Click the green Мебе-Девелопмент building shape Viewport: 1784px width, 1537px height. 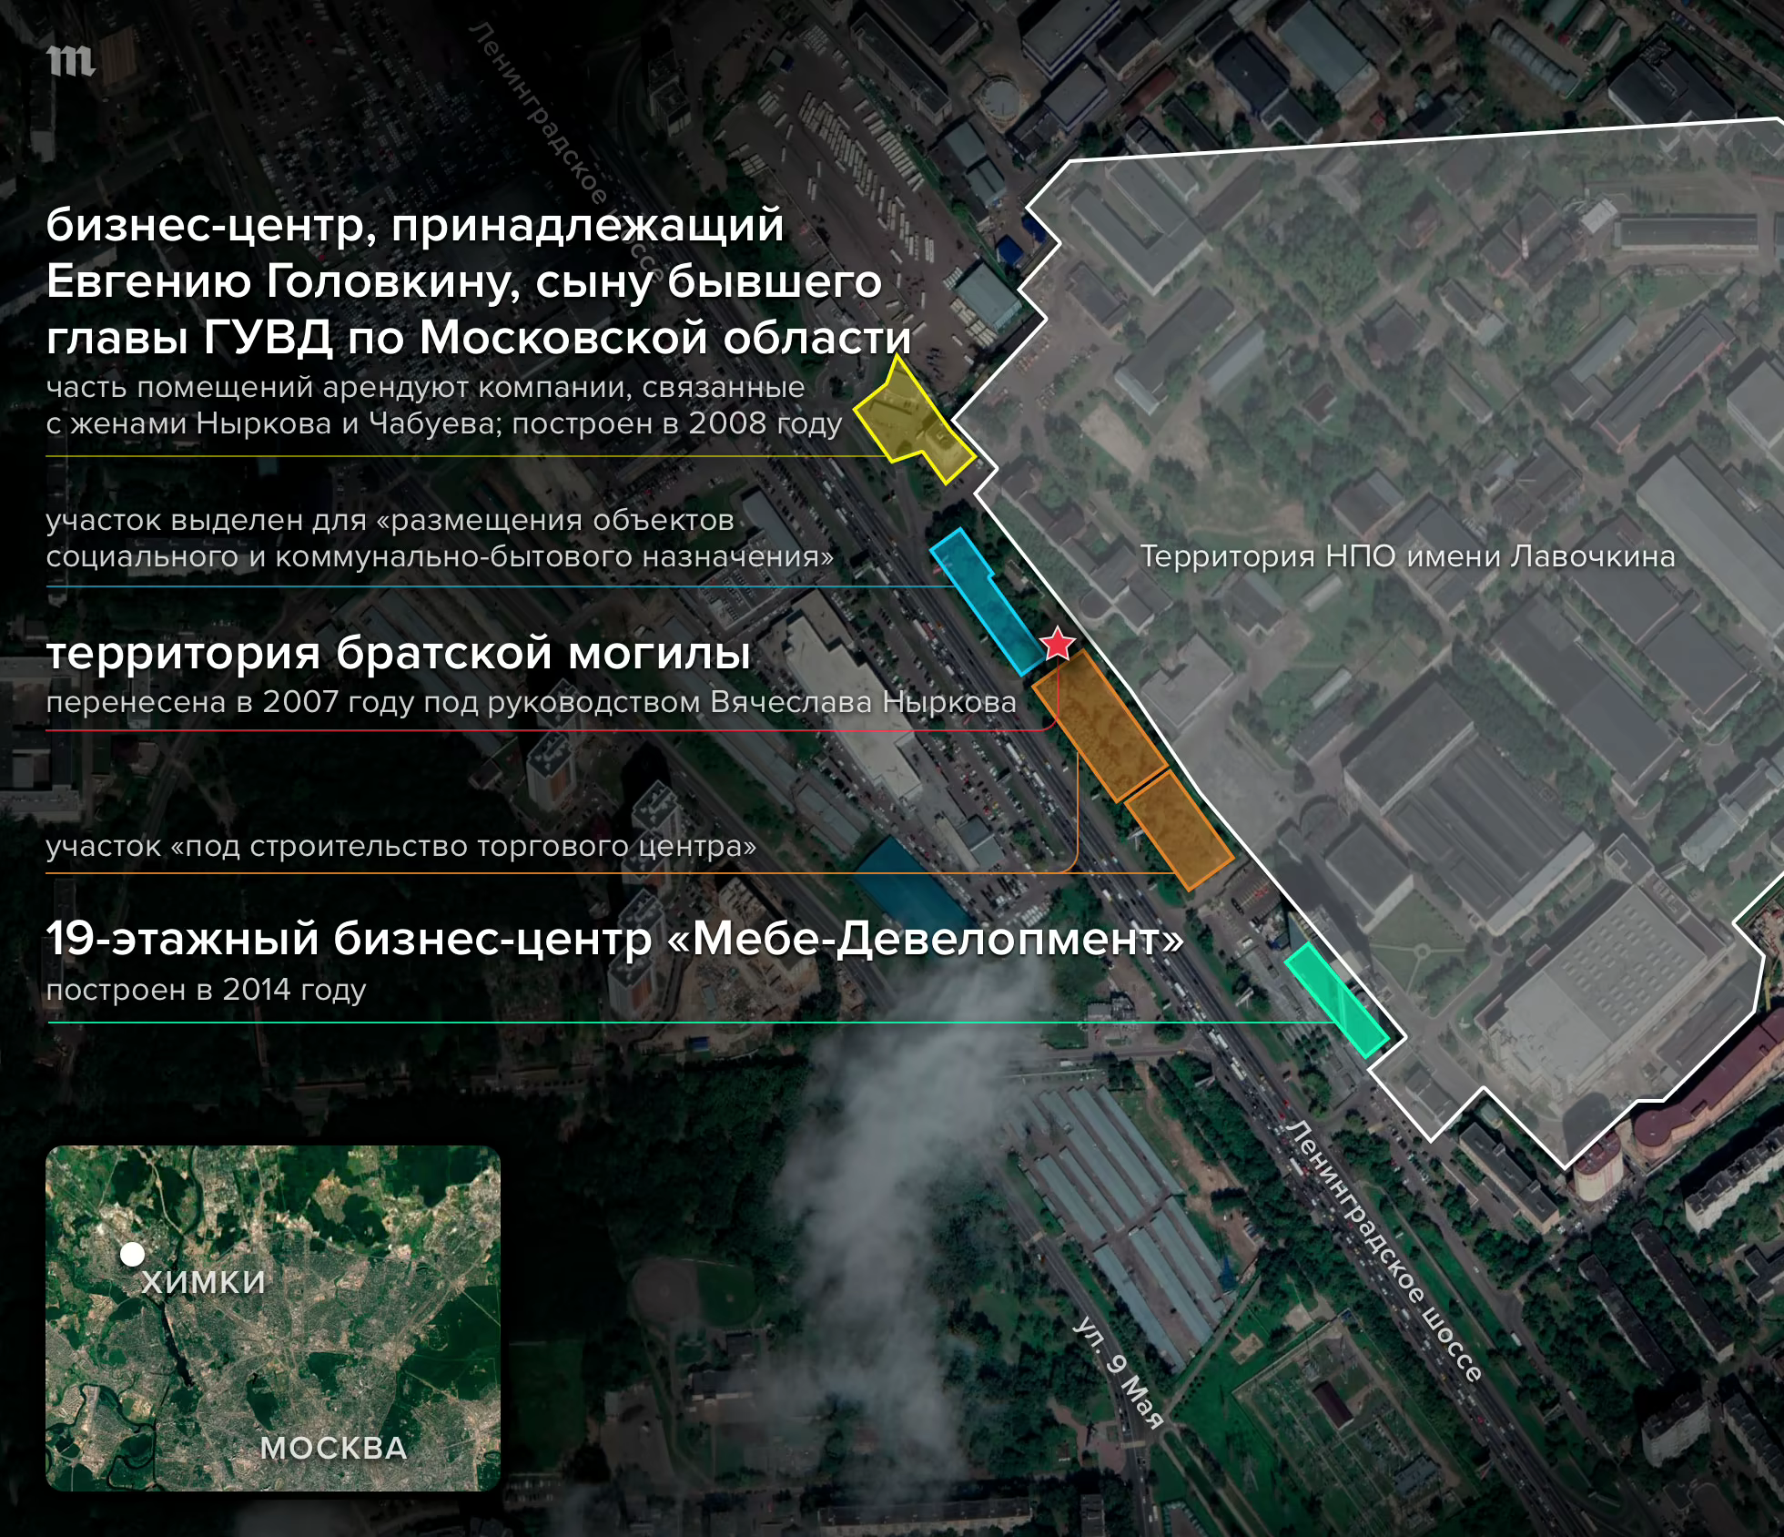click(x=1335, y=1000)
